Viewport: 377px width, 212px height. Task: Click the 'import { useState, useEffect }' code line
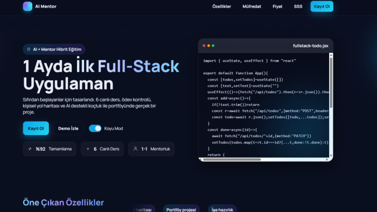click(x=249, y=61)
